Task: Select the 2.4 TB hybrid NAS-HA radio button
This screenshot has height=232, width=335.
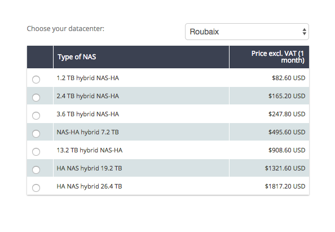Action: pyautogui.click(x=36, y=98)
